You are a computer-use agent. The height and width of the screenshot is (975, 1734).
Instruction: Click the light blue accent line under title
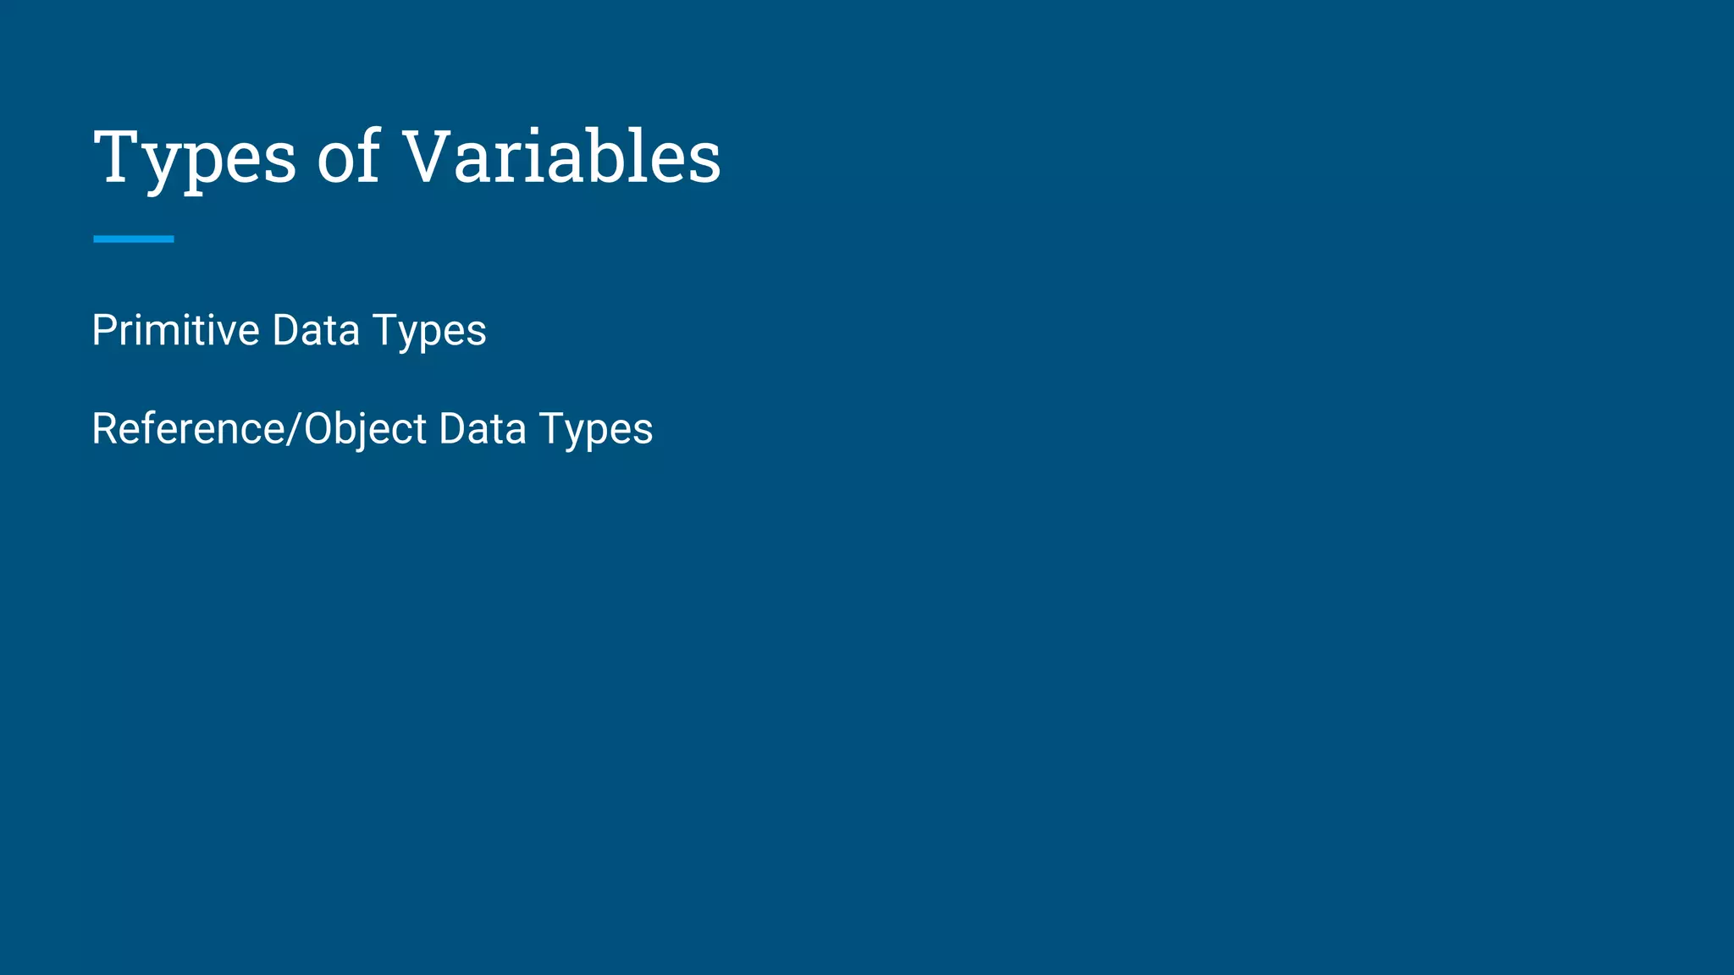(x=134, y=239)
